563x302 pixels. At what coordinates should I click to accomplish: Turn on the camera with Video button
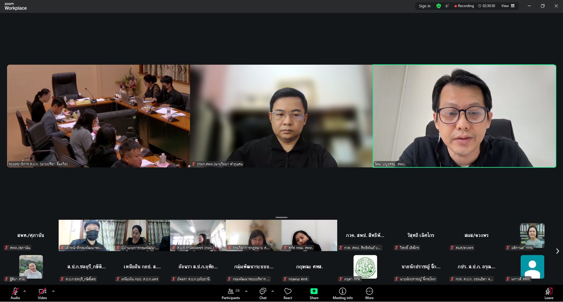click(42, 294)
